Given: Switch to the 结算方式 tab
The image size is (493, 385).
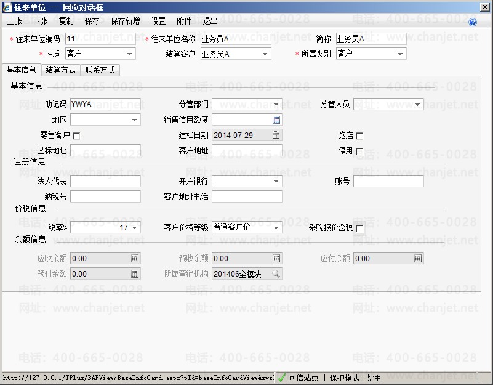Looking at the screenshot, I should coord(61,70).
